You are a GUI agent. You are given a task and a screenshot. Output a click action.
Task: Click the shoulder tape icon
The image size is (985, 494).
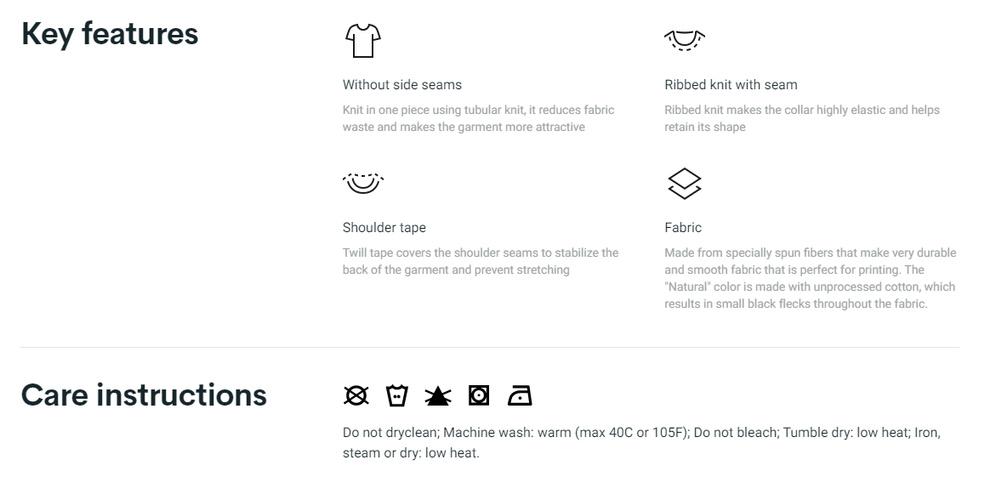pyautogui.click(x=363, y=184)
